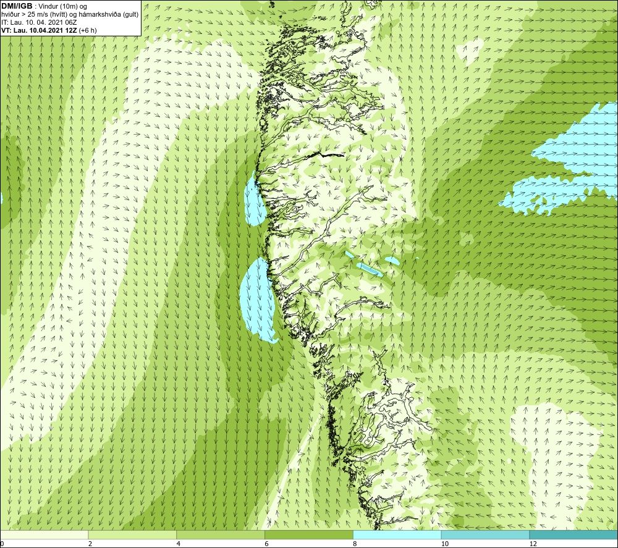Click the "VT: Lau. 10.04.2021 12Z" valid time line
618x548 pixels.
pyautogui.click(x=40, y=30)
